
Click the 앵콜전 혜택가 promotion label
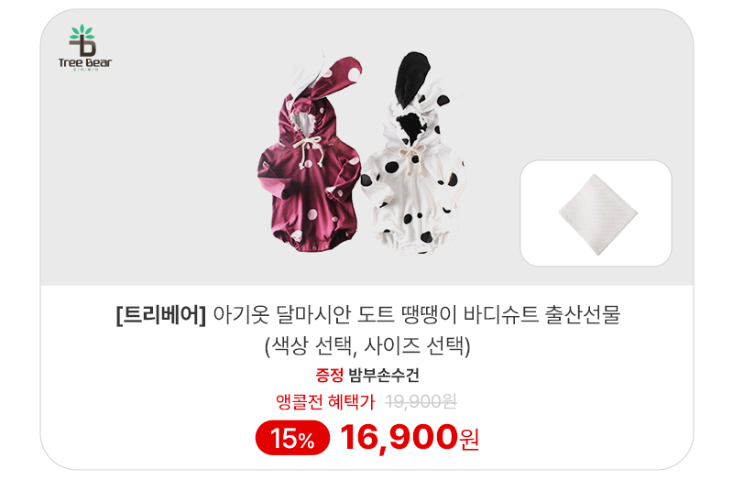pos(325,401)
